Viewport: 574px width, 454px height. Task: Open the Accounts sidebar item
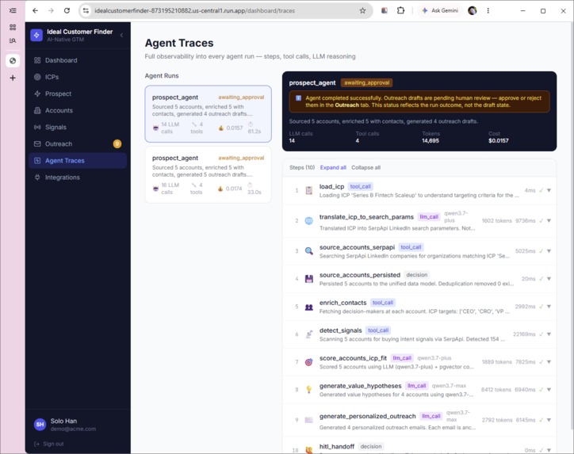pyautogui.click(x=78, y=110)
